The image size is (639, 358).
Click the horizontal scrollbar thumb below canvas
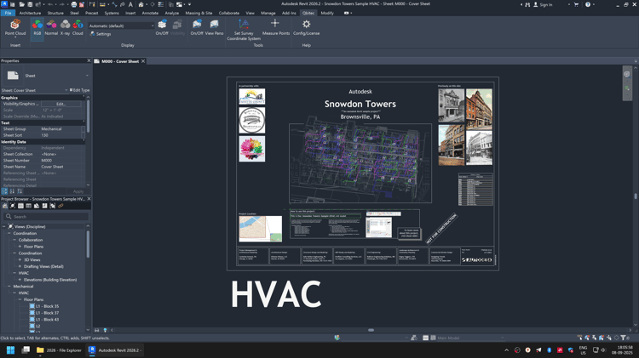371,330
